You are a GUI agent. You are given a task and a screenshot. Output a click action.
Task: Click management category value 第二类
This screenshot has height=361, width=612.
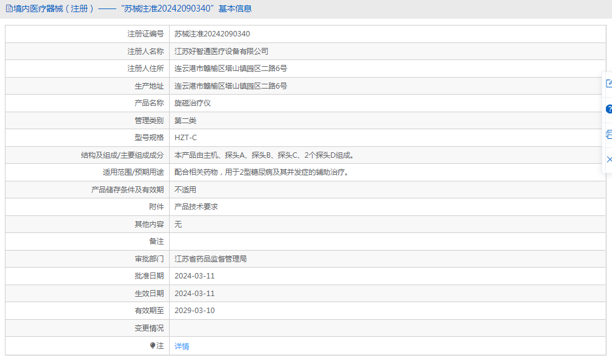point(185,121)
